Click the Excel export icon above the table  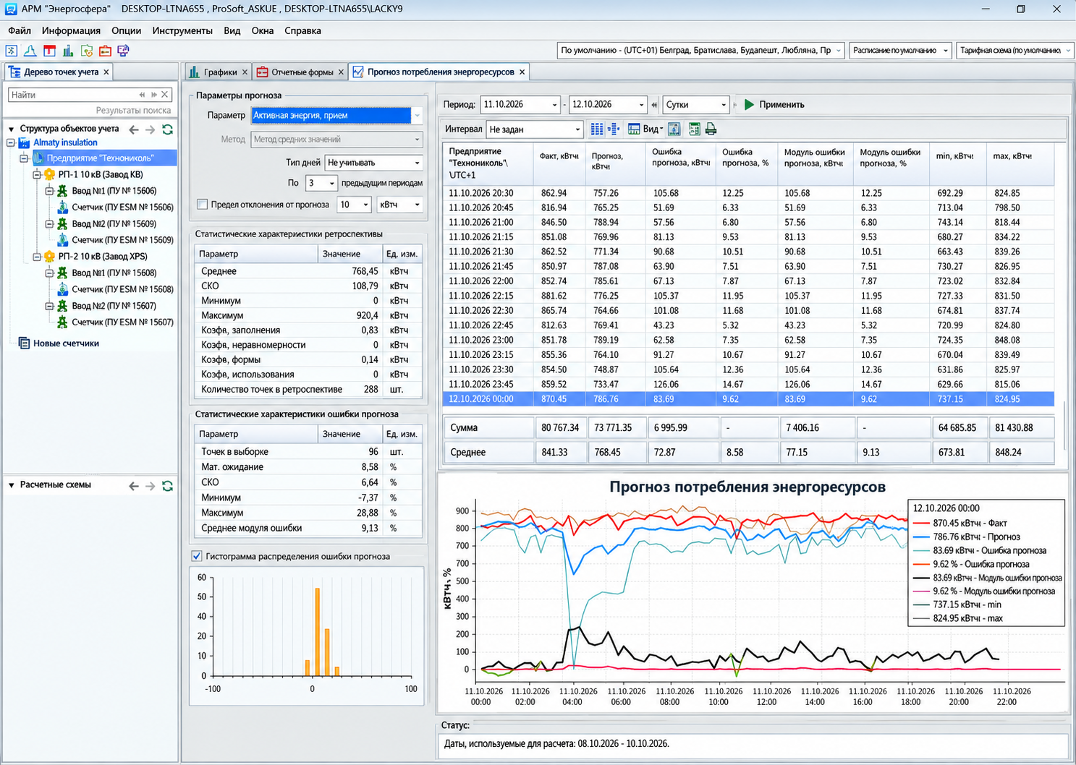[694, 129]
